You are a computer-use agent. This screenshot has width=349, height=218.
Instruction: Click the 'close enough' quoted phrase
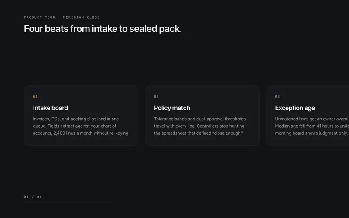tap(228, 133)
